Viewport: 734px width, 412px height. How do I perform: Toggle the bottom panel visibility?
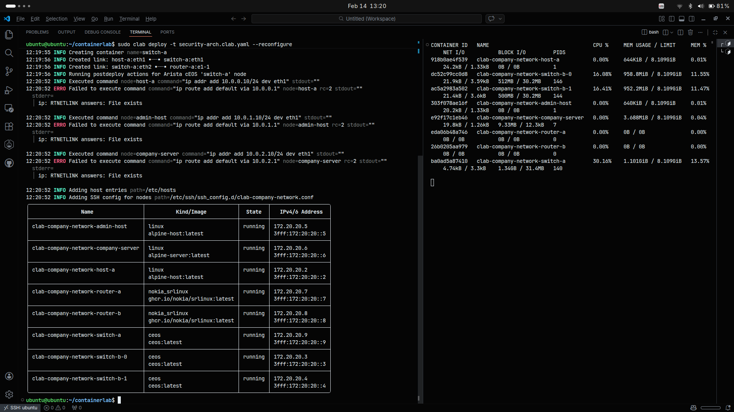click(x=682, y=19)
